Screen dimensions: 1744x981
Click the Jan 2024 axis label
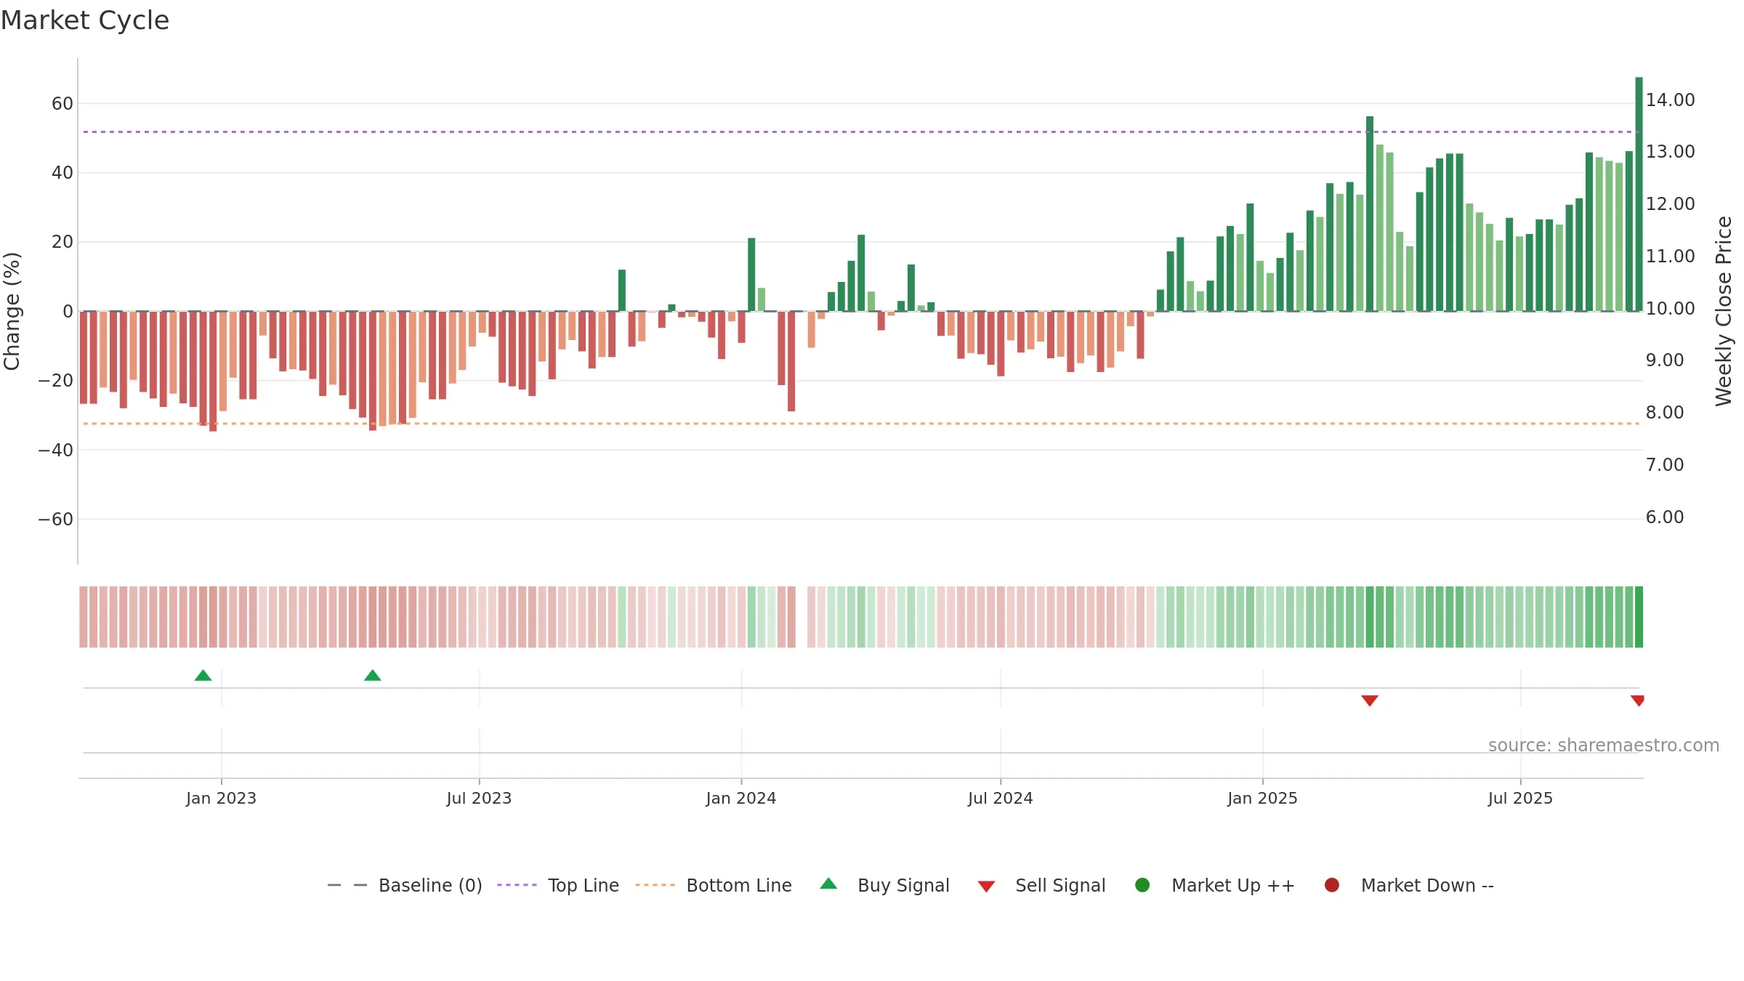click(x=741, y=798)
